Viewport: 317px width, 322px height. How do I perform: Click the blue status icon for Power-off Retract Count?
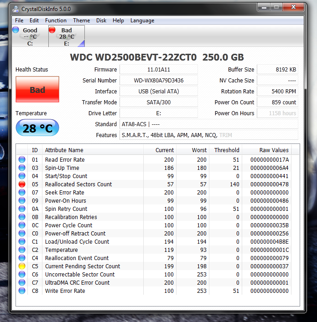(x=22, y=234)
